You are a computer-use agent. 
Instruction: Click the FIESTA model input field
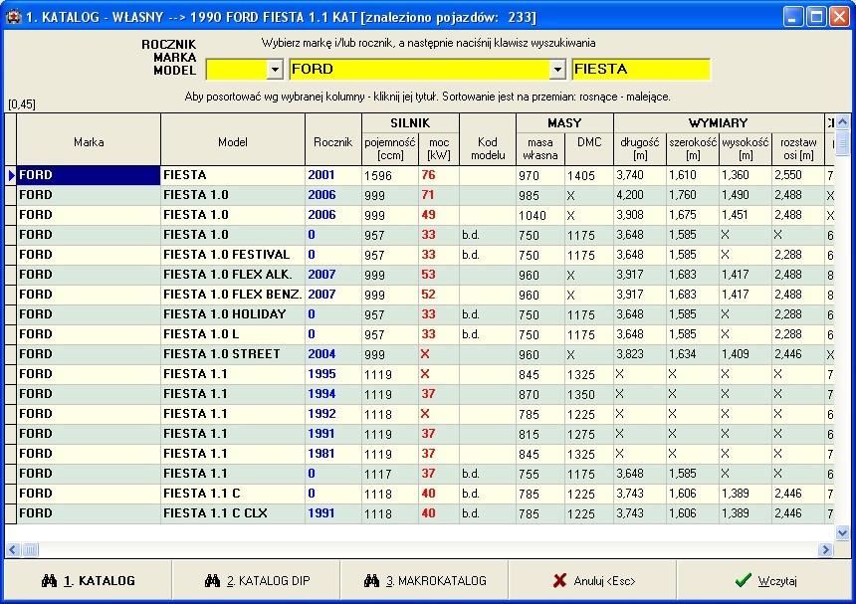point(641,70)
